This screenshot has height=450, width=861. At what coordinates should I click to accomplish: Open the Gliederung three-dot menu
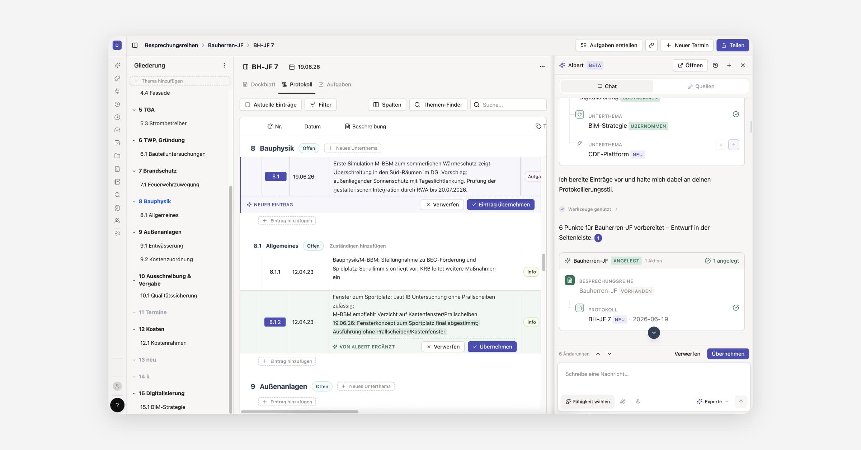224,65
